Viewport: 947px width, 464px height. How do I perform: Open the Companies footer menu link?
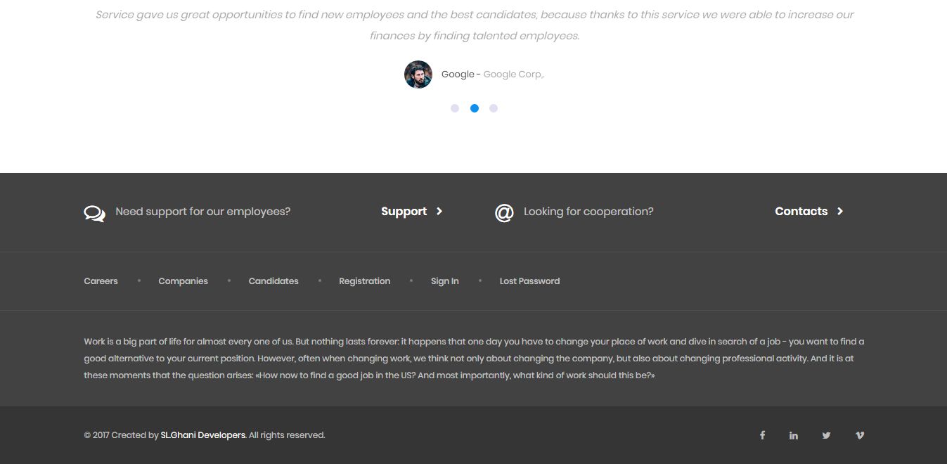[183, 281]
